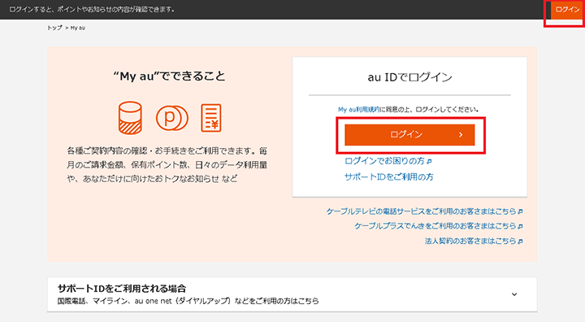Screen dimensions: 585x322
Task: Click the au IDでログイン heading
Action: [x=409, y=77]
